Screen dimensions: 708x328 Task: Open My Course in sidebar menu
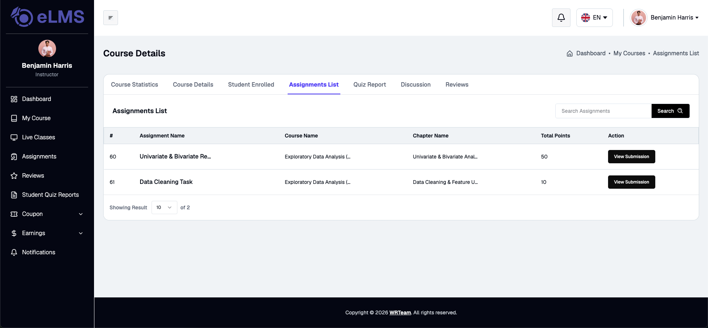[36, 118]
